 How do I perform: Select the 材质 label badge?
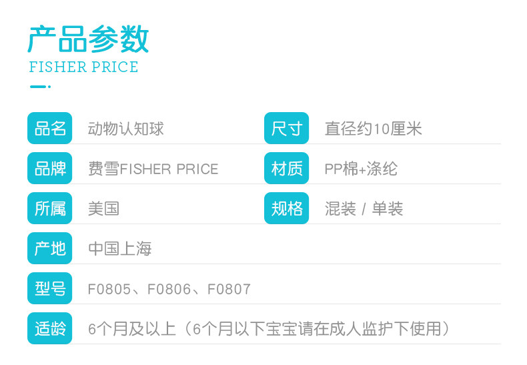(x=287, y=169)
